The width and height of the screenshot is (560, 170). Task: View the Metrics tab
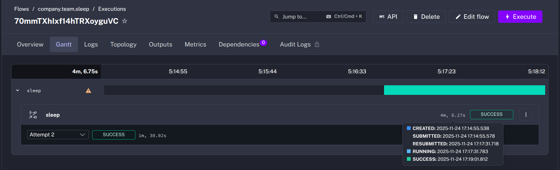point(195,44)
